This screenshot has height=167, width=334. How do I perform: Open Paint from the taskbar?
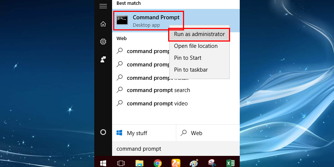(194, 163)
